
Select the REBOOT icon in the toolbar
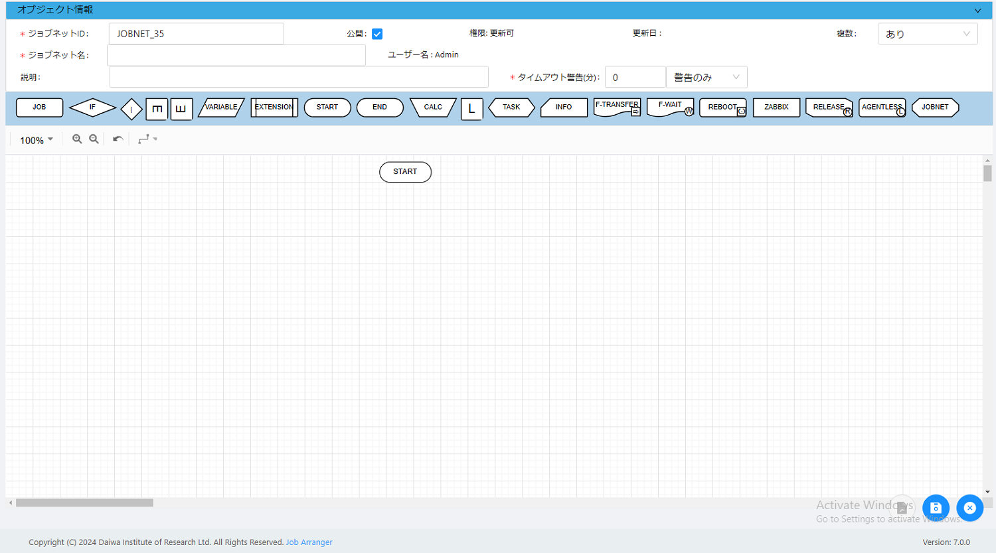click(722, 107)
